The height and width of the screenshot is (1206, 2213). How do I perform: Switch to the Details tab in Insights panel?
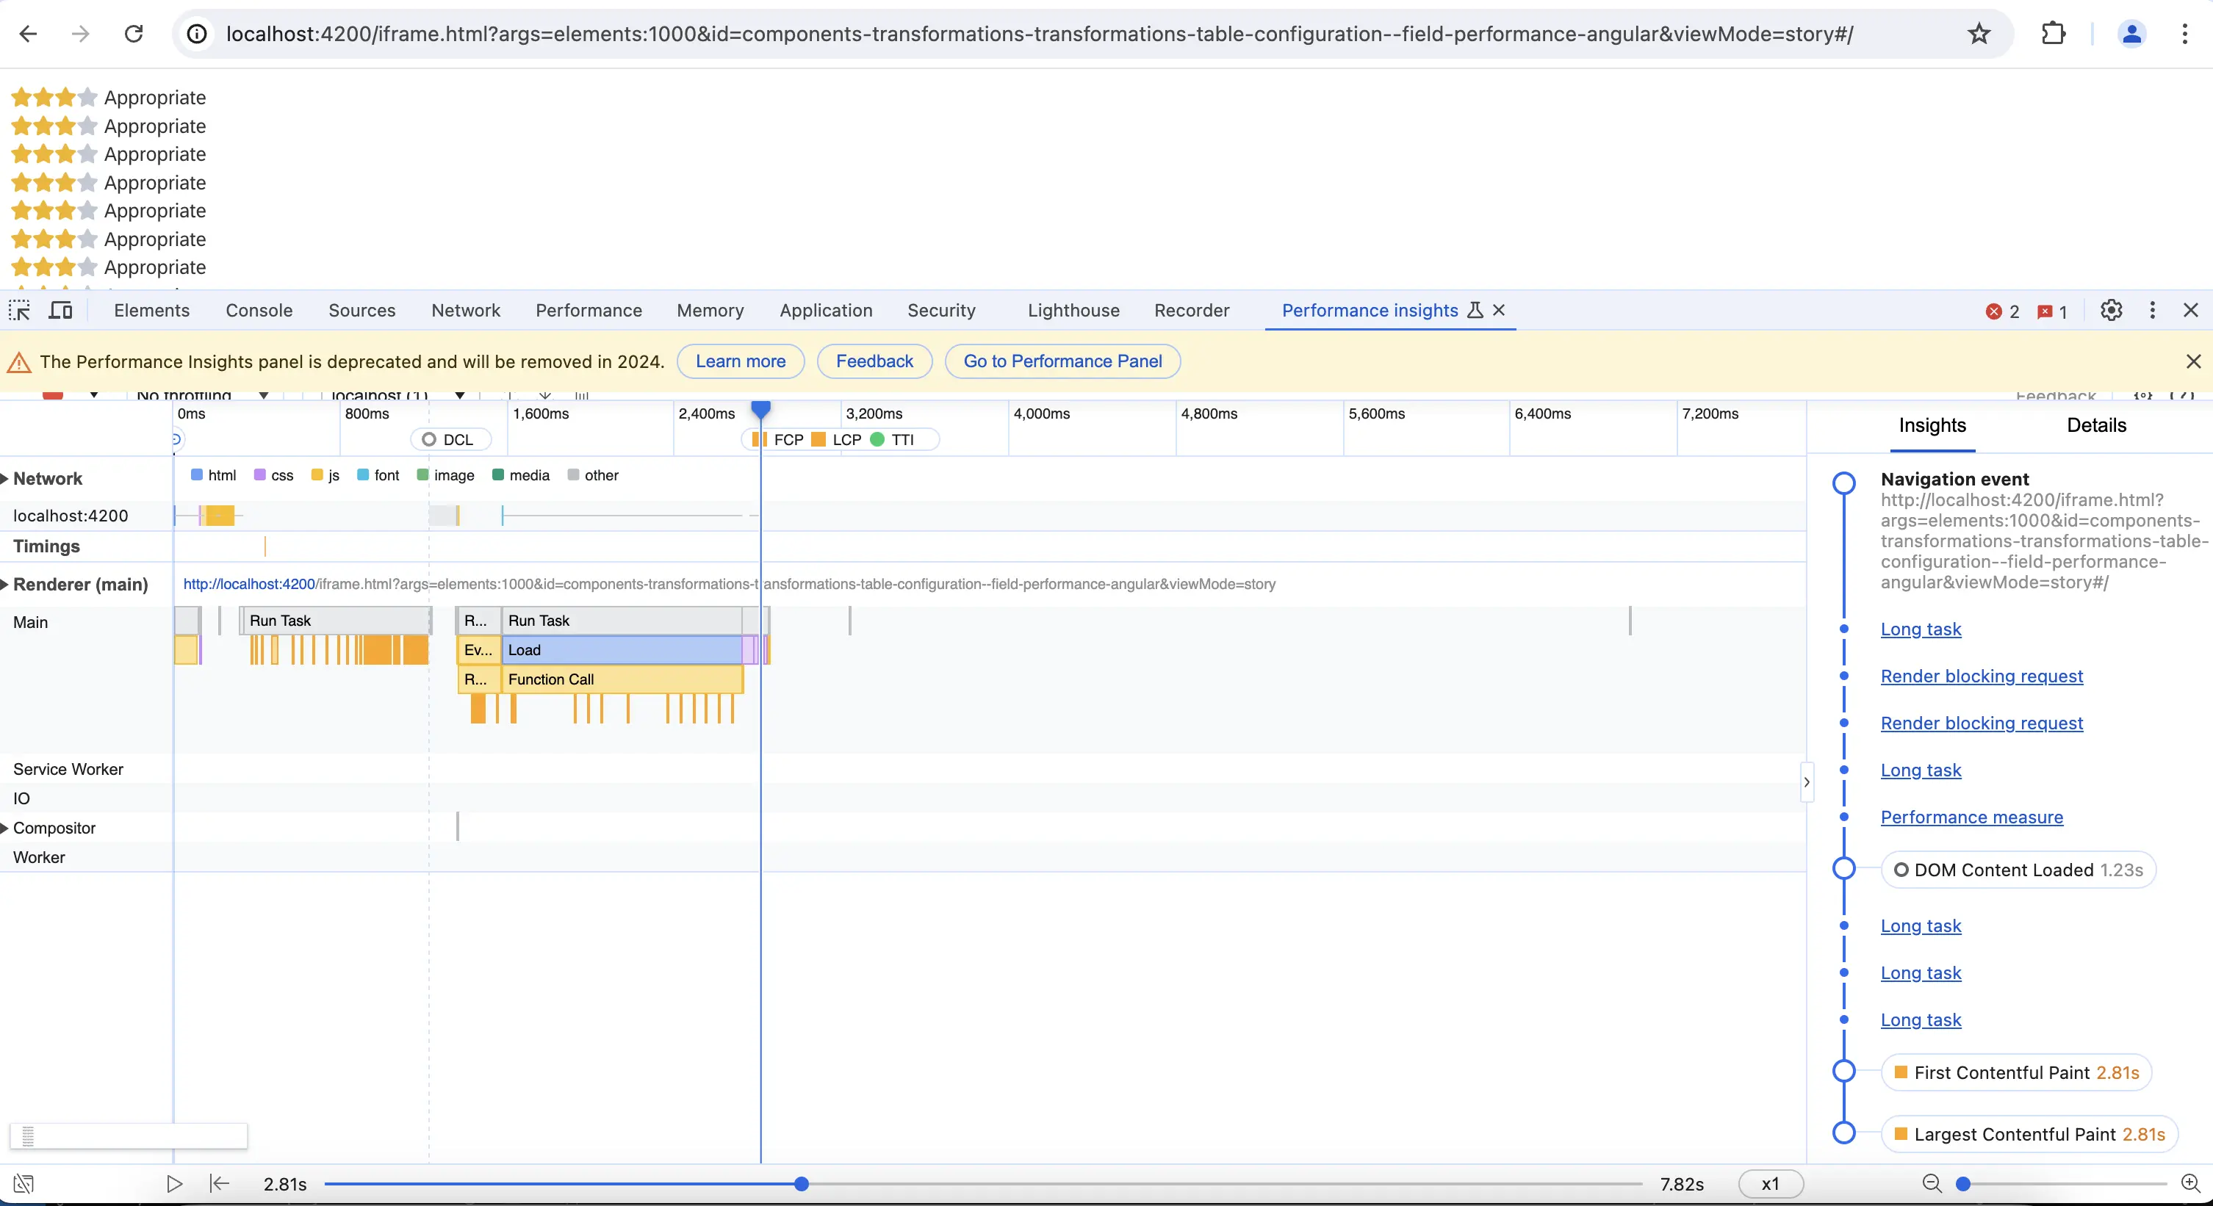(2095, 425)
